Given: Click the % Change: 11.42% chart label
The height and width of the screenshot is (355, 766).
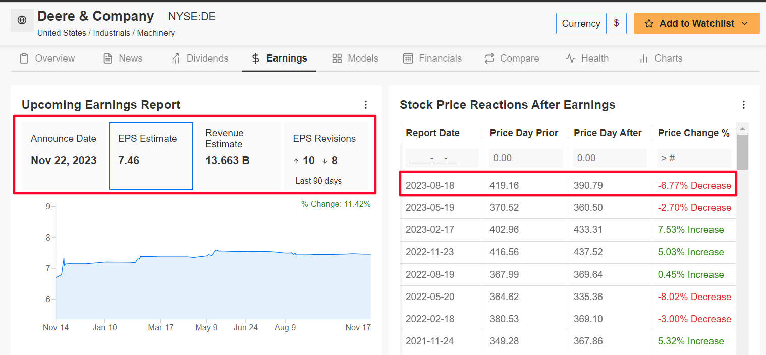Looking at the screenshot, I should 336,204.
